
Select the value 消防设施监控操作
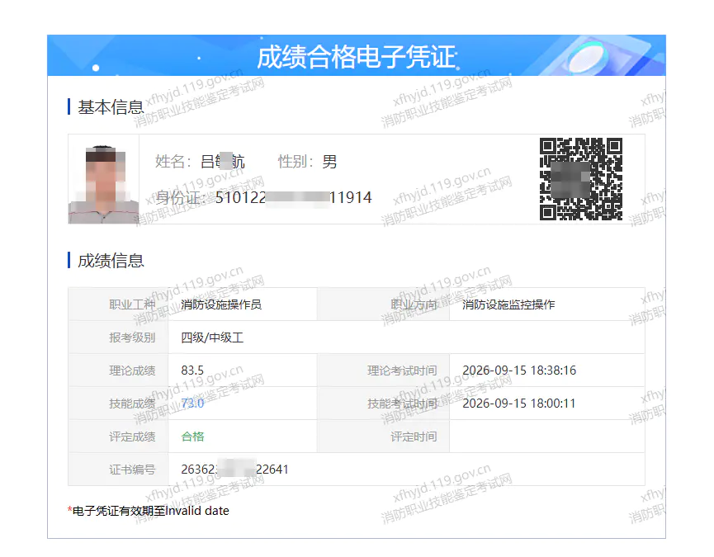click(508, 304)
